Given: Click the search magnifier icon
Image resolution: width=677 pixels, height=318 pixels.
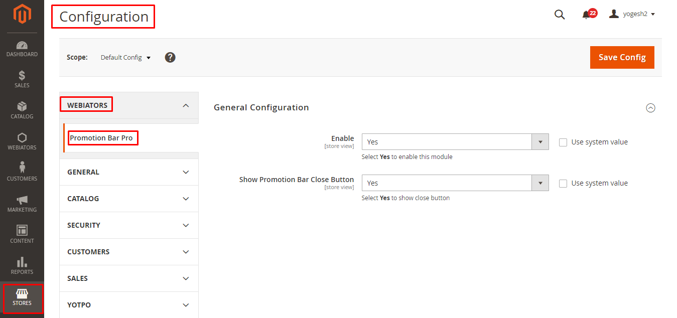Looking at the screenshot, I should click(x=560, y=15).
